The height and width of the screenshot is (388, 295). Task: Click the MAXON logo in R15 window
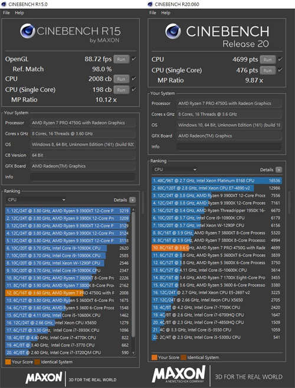43,377
